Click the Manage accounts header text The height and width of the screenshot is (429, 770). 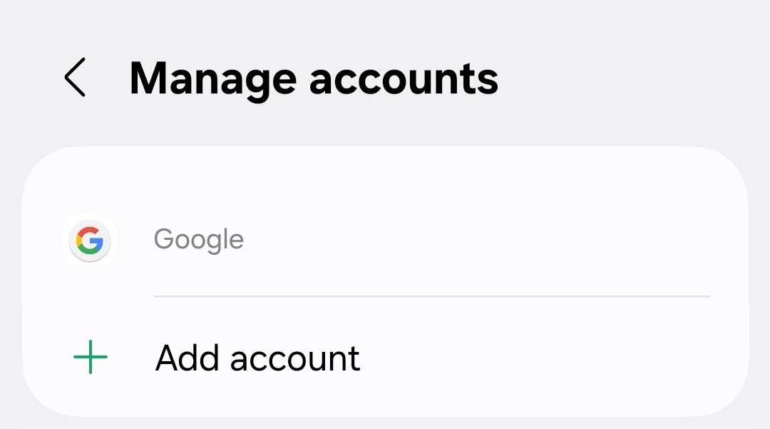[x=314, y=78]
